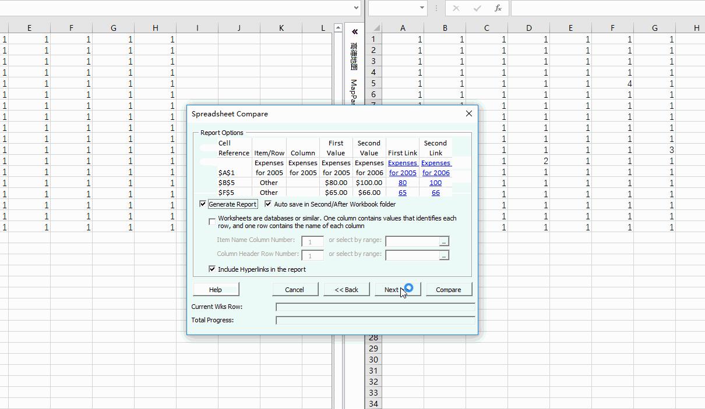Toggle Include Hyperlinks in the report
Screen dimensions: 705x409
(212, 269)
